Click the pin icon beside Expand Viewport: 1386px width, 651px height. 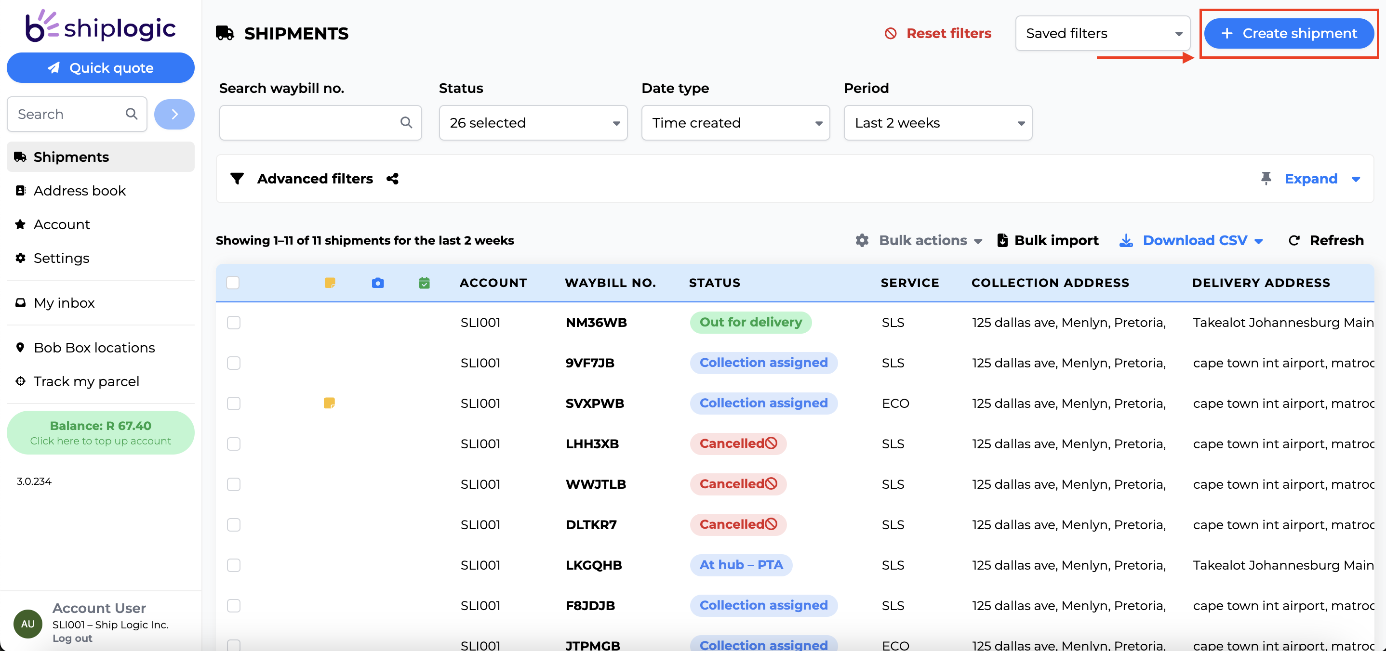(1266, 179)
